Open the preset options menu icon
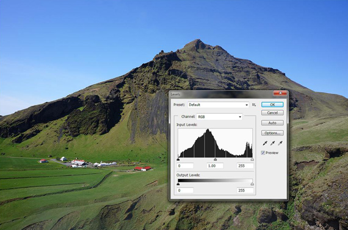348x230 pixels. pyautogui.click(x=254, y=105)
